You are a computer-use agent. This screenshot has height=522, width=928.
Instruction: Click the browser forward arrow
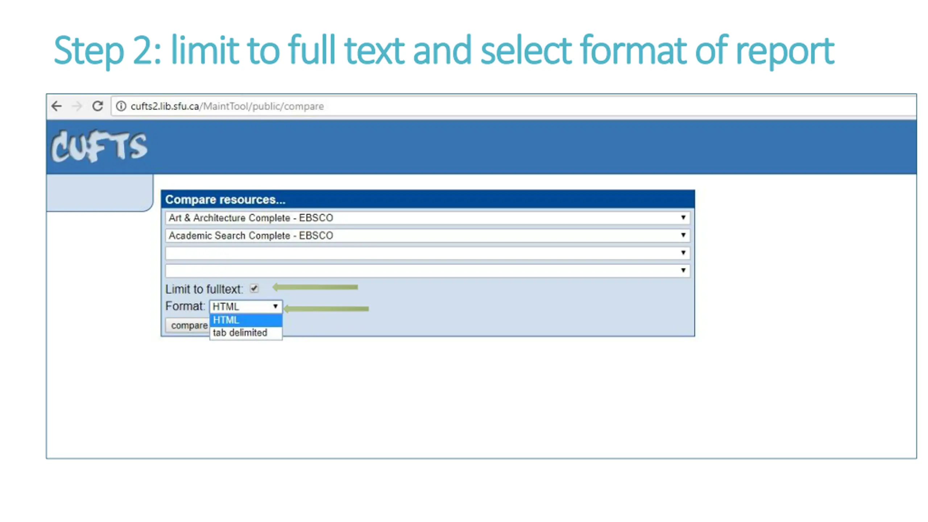[77, 106]
